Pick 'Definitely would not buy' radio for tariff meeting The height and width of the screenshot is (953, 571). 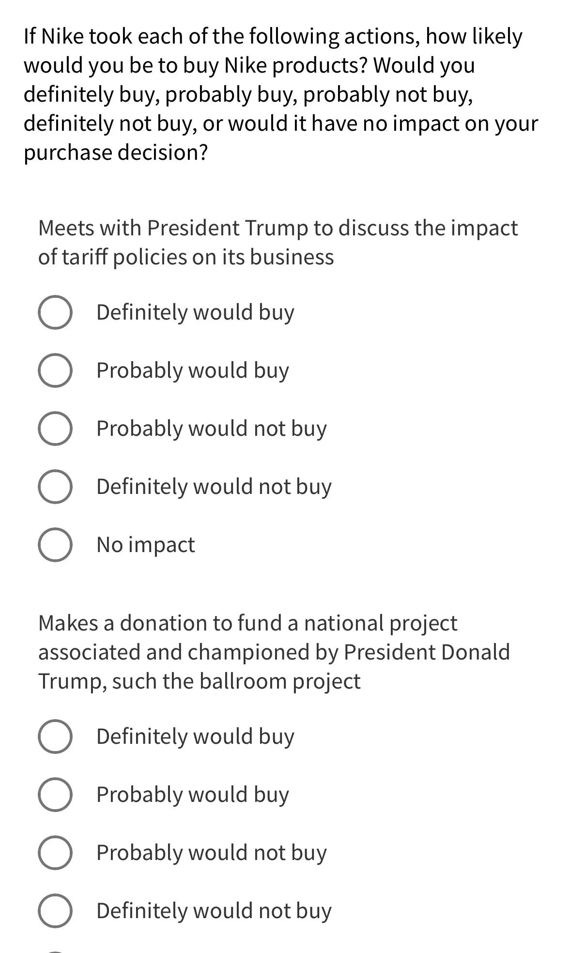coord(55,487)
